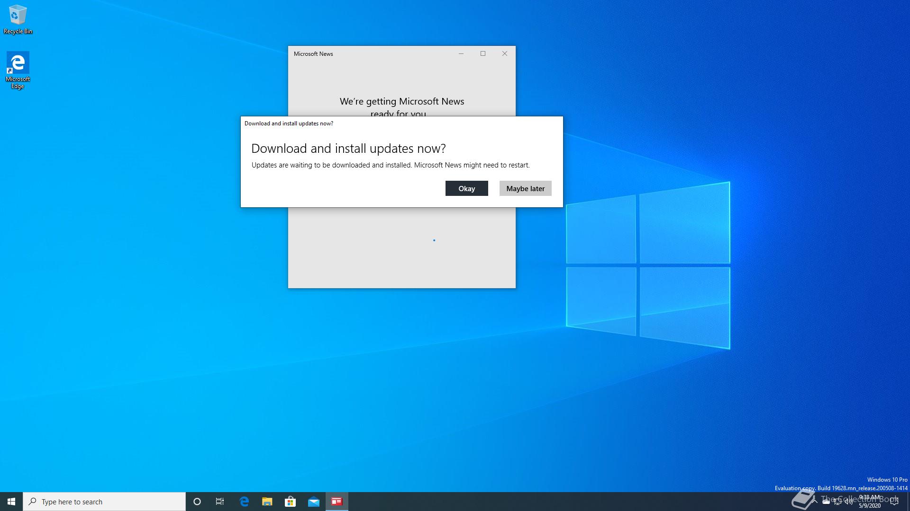This screenshot has width=910, height=511.
Task: Click the Microsoft News window title
Action: pyautogui.click(x=313, y=54)
